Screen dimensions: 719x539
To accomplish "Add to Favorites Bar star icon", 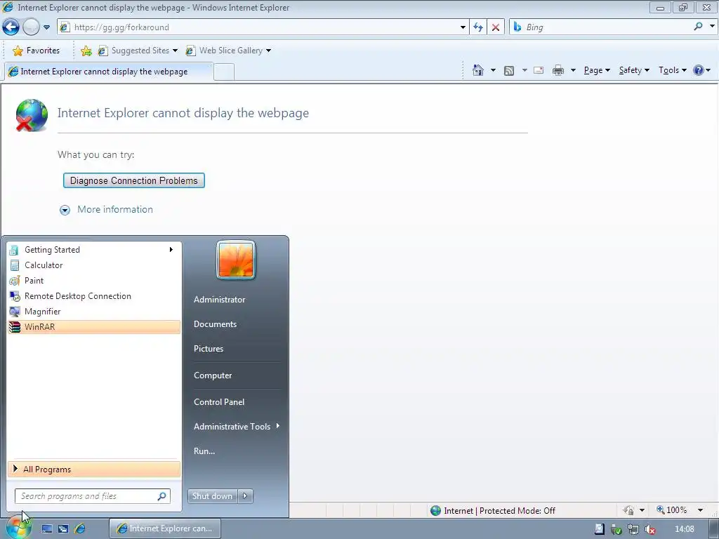I will [86, 51].
